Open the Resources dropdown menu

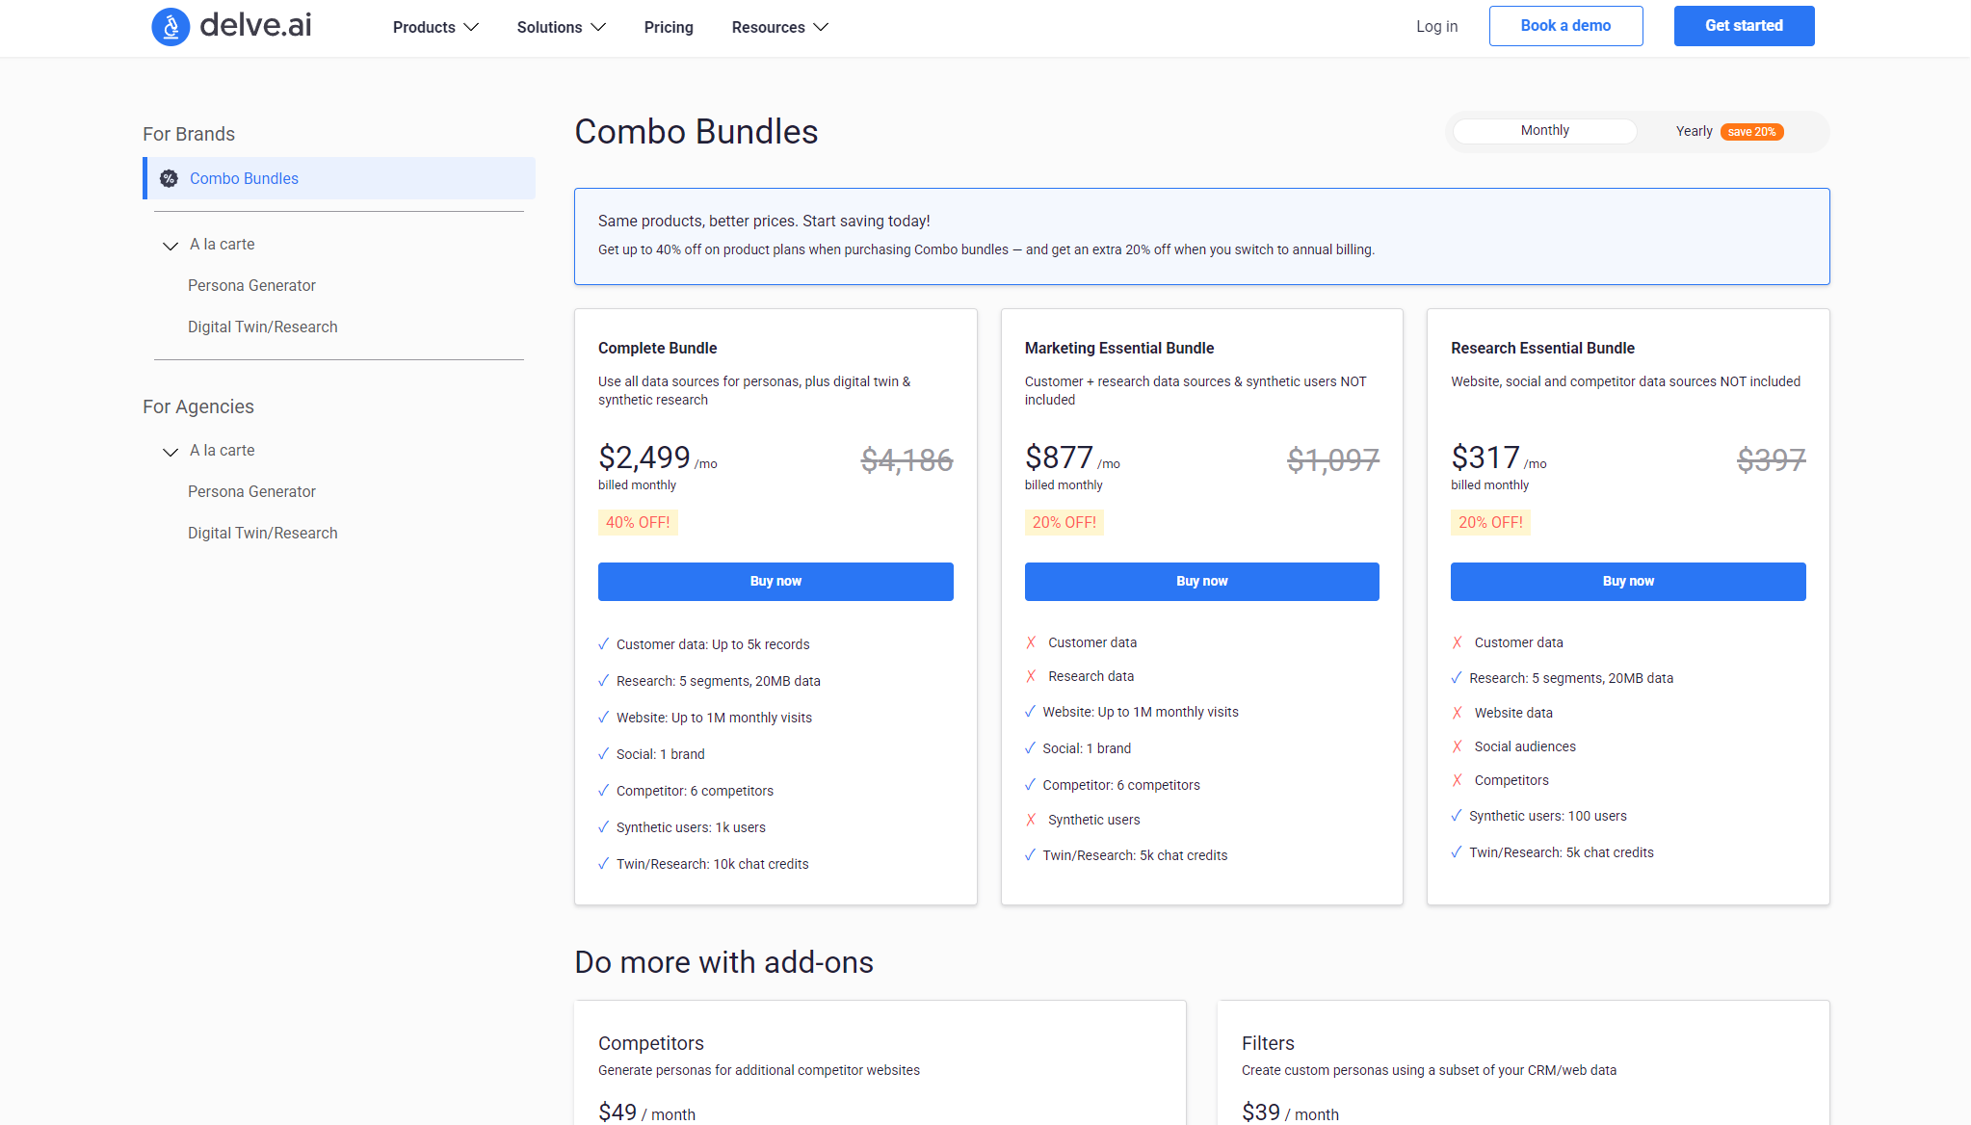tap(779, 27)
